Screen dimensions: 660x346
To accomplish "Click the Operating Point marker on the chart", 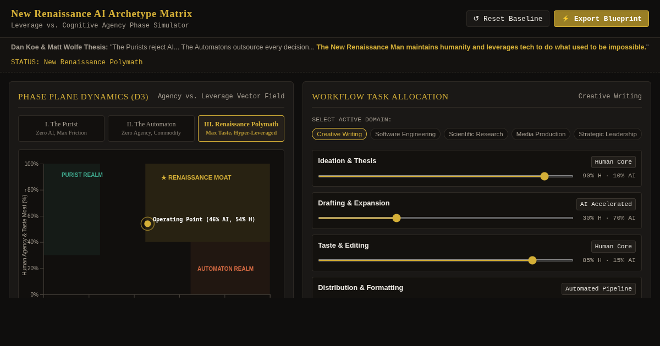I will (147, 224).
